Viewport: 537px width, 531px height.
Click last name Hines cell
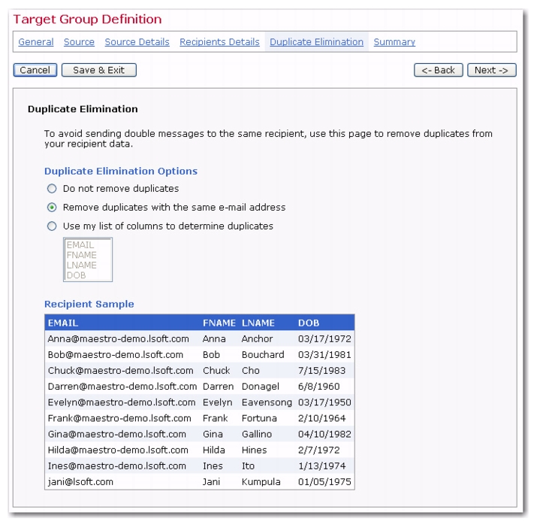coord(254,450)
